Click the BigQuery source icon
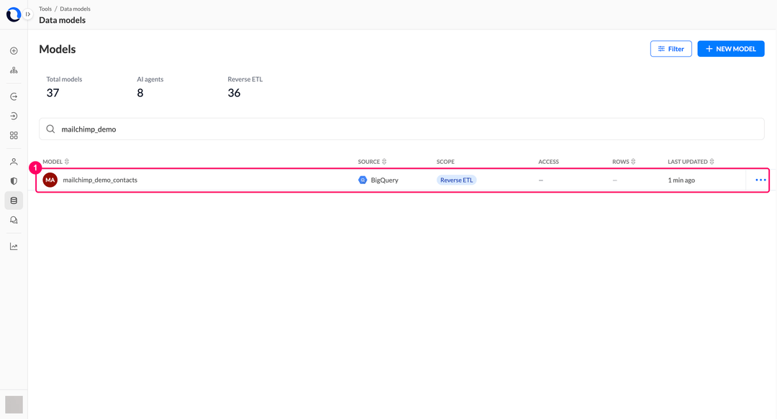Image resolution: width=777 pixels, height=419 pixels. 363,180
